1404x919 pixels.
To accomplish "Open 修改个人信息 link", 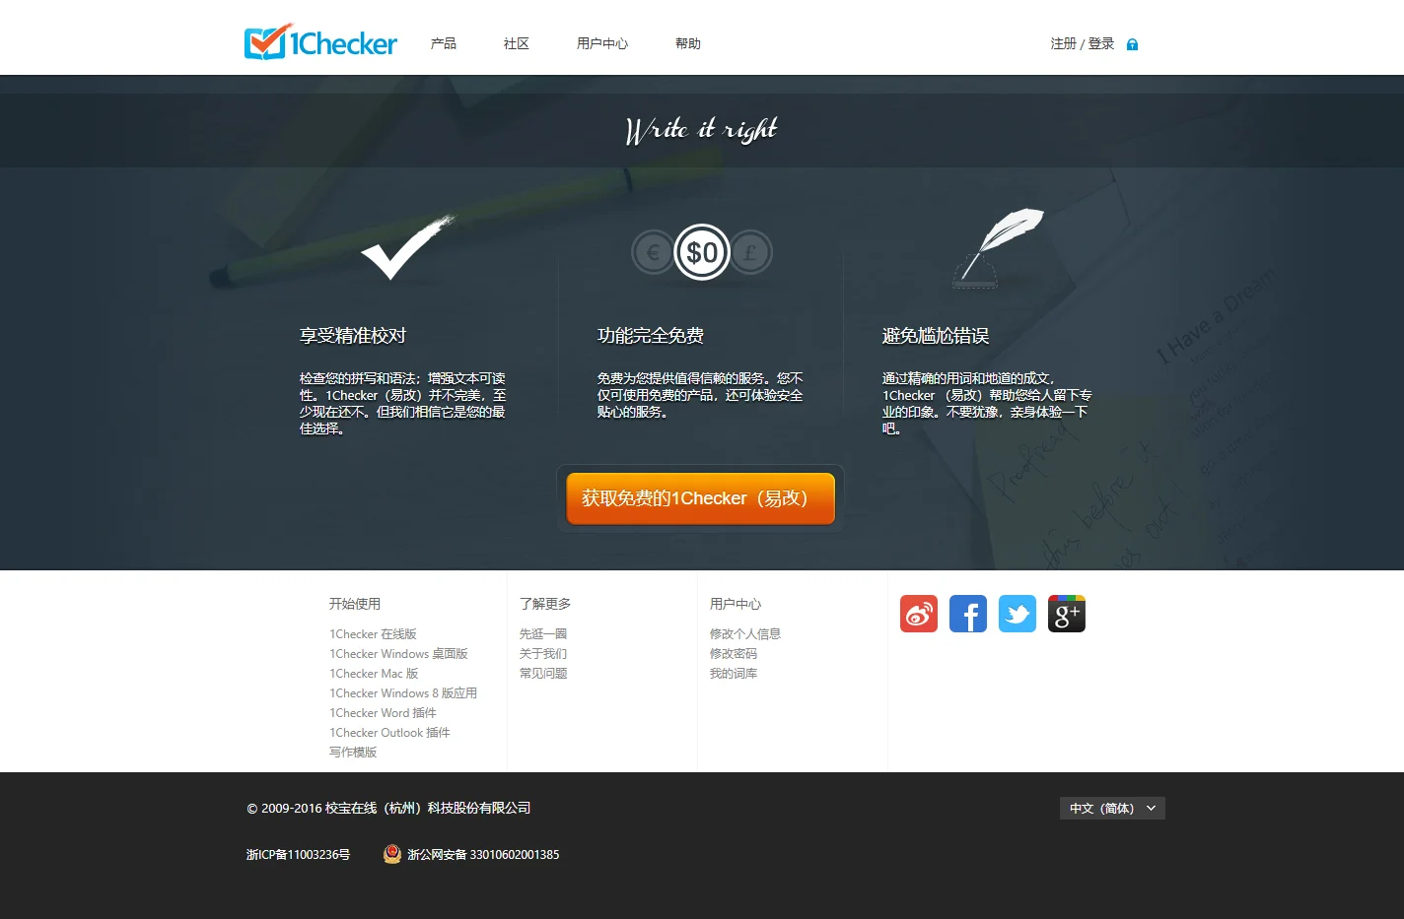I will tap(745, 633).
